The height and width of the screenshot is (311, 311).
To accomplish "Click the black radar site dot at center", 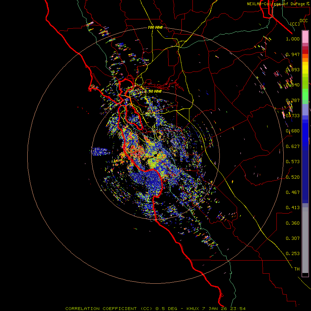I will coord(155,156).
